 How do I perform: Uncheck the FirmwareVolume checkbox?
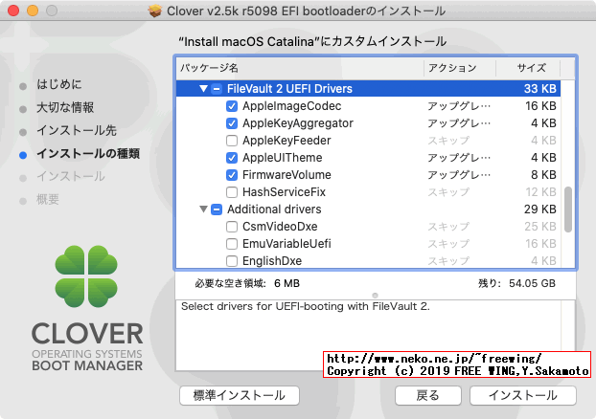coord(232,175)
